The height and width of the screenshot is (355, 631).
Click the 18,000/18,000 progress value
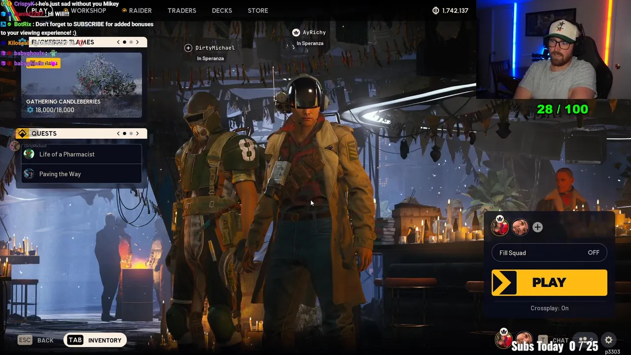(x=55, y=110)
